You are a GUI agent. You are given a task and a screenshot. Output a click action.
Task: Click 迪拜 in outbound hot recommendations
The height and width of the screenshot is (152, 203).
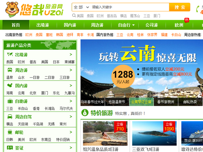pyautogui.click(x=70, y=35)
